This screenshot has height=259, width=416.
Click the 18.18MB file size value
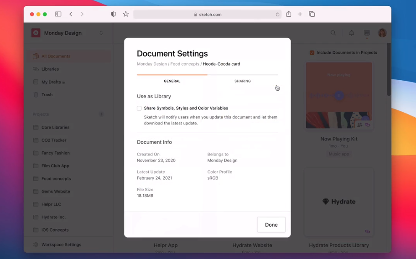(145, 196)
